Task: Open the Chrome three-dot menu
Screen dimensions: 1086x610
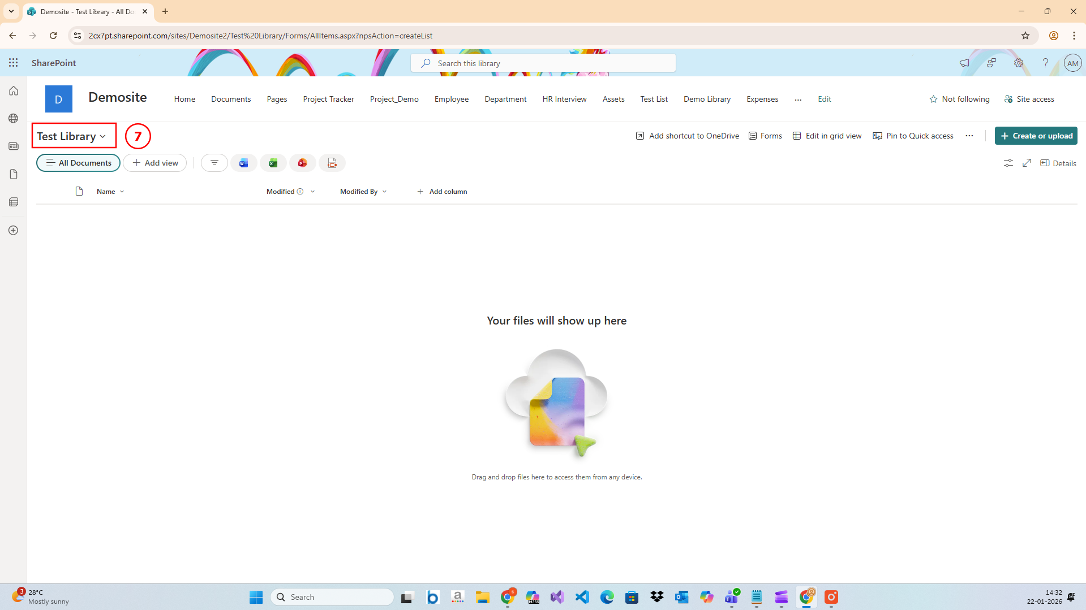Action: pos(1074,36)
